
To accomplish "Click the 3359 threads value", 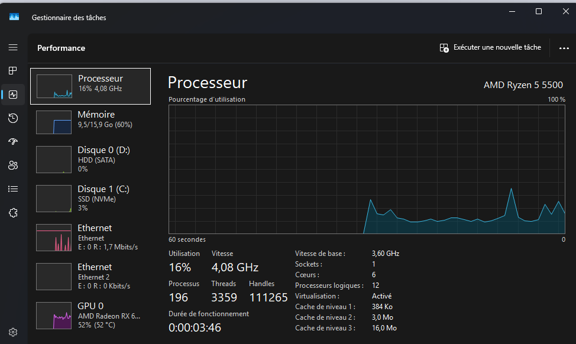I will point(224,297).
